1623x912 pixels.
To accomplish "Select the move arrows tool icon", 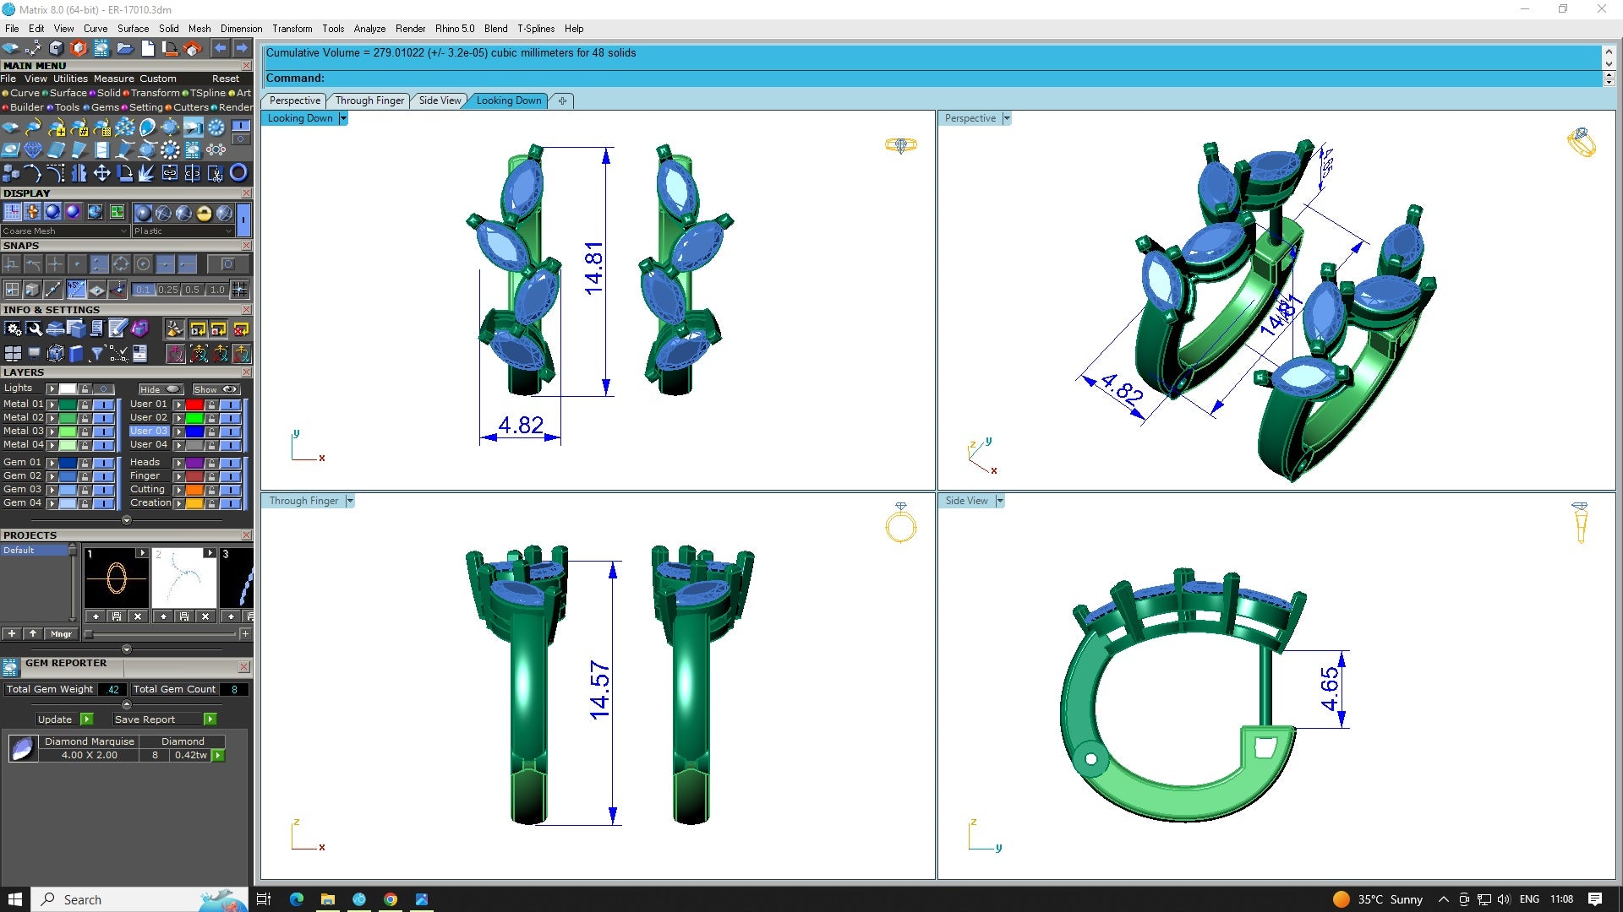I will click(x=101, y=173).
